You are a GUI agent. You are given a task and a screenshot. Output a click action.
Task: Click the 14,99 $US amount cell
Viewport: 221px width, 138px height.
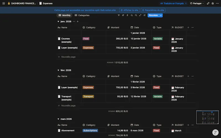tap(123, 131)
